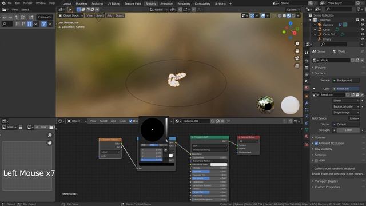The height and width of the screenshot is (206, 366).
Task: Hide Circle with its eye icon
Action: [362, 30]
